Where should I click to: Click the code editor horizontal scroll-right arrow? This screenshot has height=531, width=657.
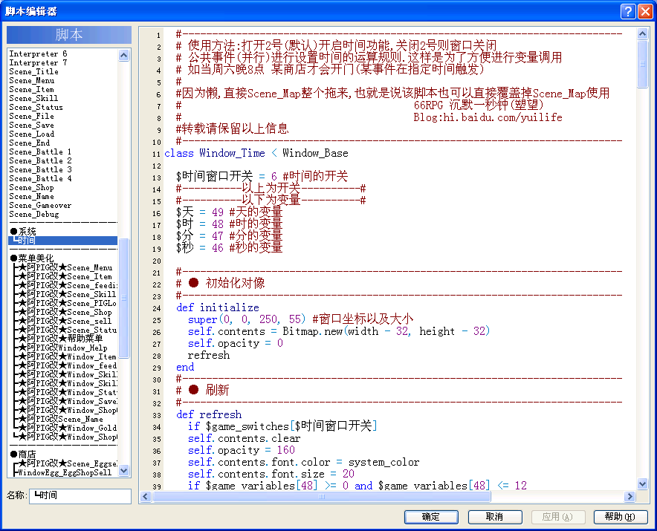pos(630,496)
